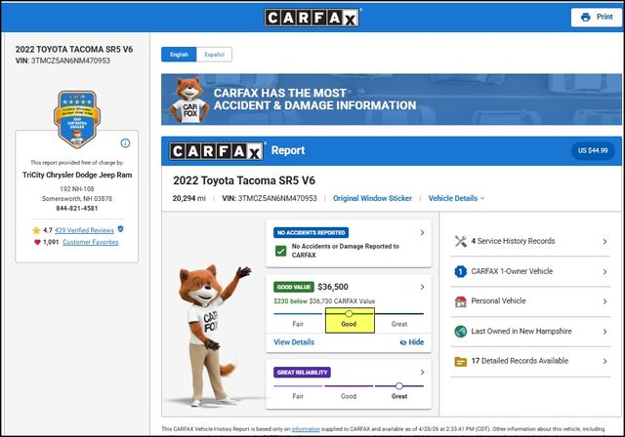Click the Personal Vehicle house icon
Image resolution: width=625 pixels, height=437 pixels.
pyautogui.click(x=461, y=301)
